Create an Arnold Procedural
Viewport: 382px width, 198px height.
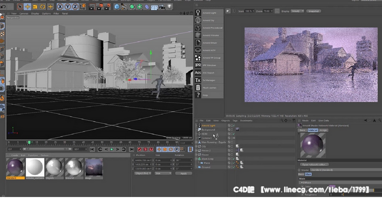tap(209, 28)
